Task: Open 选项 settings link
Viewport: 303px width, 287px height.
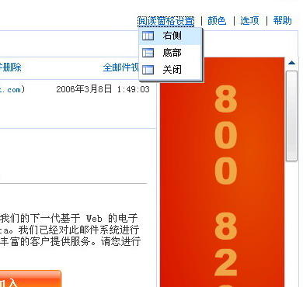Action: [x=249, y=21]
